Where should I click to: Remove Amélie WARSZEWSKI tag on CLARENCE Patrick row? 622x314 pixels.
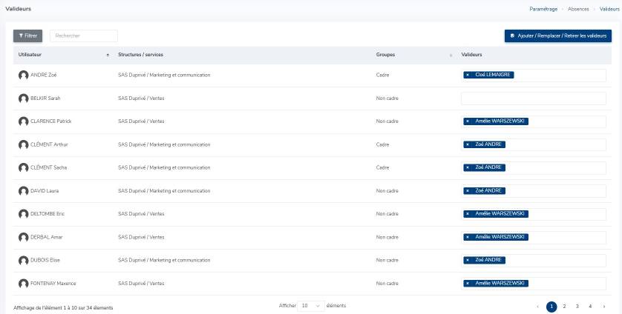tap(467, 121)
